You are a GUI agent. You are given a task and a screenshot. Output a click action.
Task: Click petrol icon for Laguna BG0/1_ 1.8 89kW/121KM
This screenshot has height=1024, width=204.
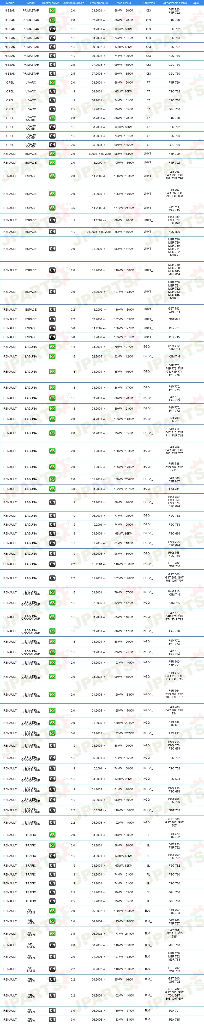52,409
